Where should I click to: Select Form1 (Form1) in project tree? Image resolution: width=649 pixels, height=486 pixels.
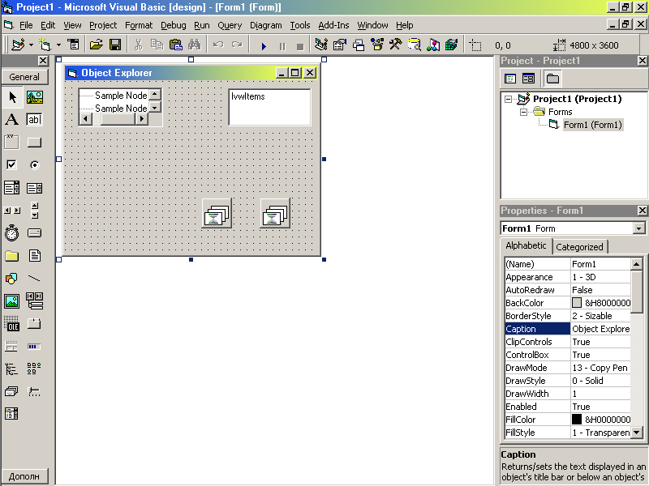pyautogui.click(x=593, y=125)
